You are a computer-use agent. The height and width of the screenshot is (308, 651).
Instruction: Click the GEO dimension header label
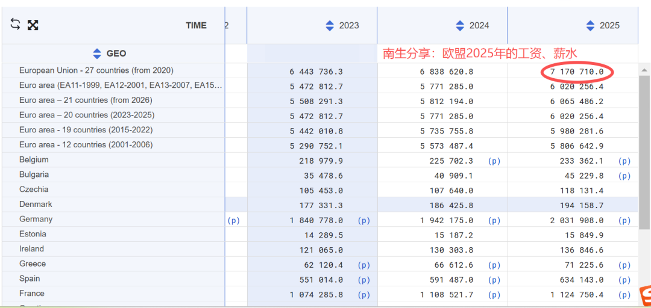click(x=116, y=54)
